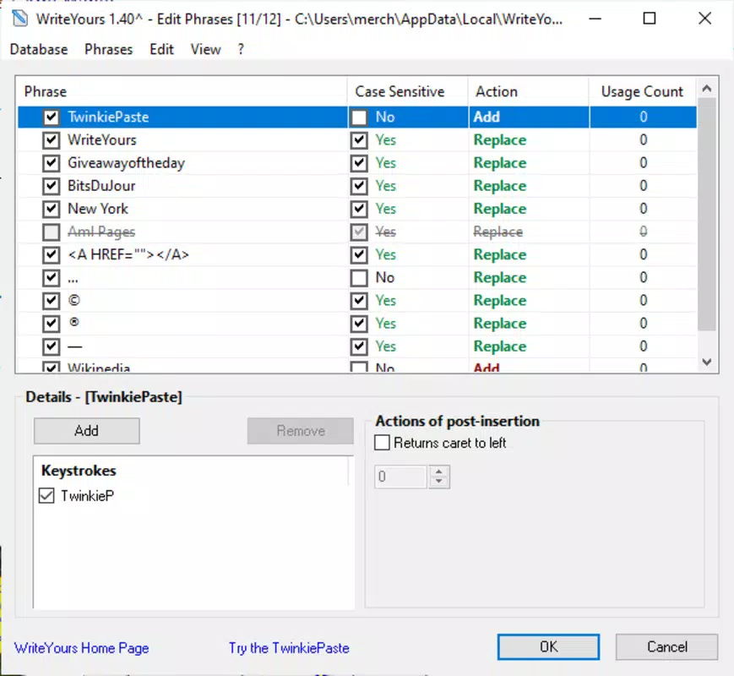Uncheck the <A HREF=""></A> phrase checkbox
Viewport: 734px width, 676px height.
(x=51, y=255)
